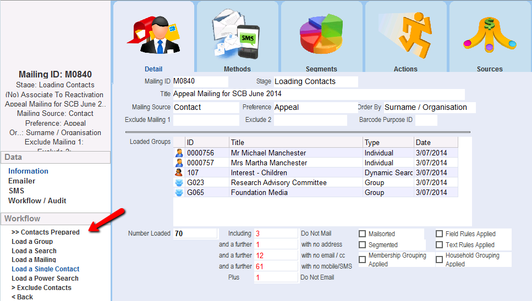Sort by the Date column header
Viewport: 532px width, 301px height.
point(436,143)
